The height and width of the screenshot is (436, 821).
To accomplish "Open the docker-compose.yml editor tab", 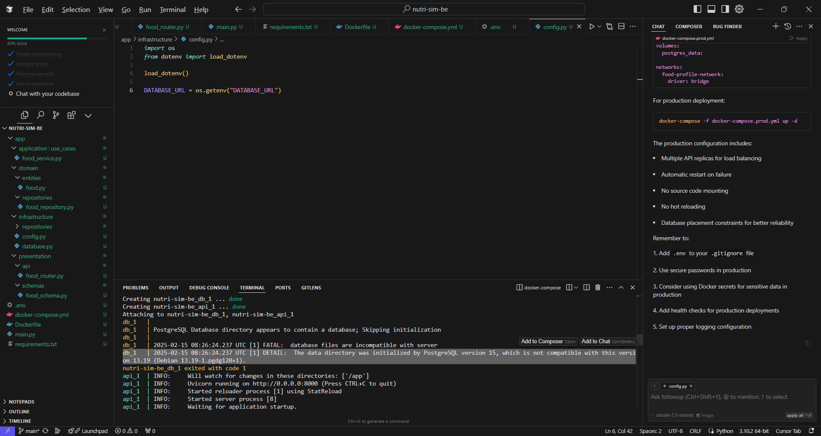I will (x=430, y=27).
